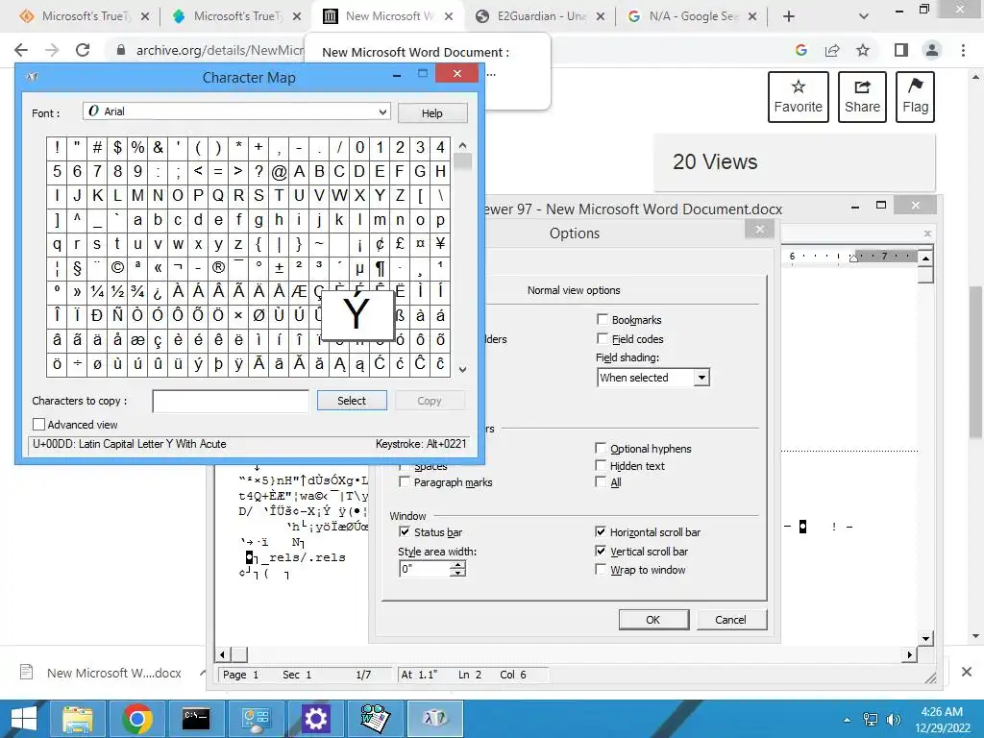The height and width of the screenshot is (738, 984).
Task: Click the browser forward arrow
Action: (52, 50)
